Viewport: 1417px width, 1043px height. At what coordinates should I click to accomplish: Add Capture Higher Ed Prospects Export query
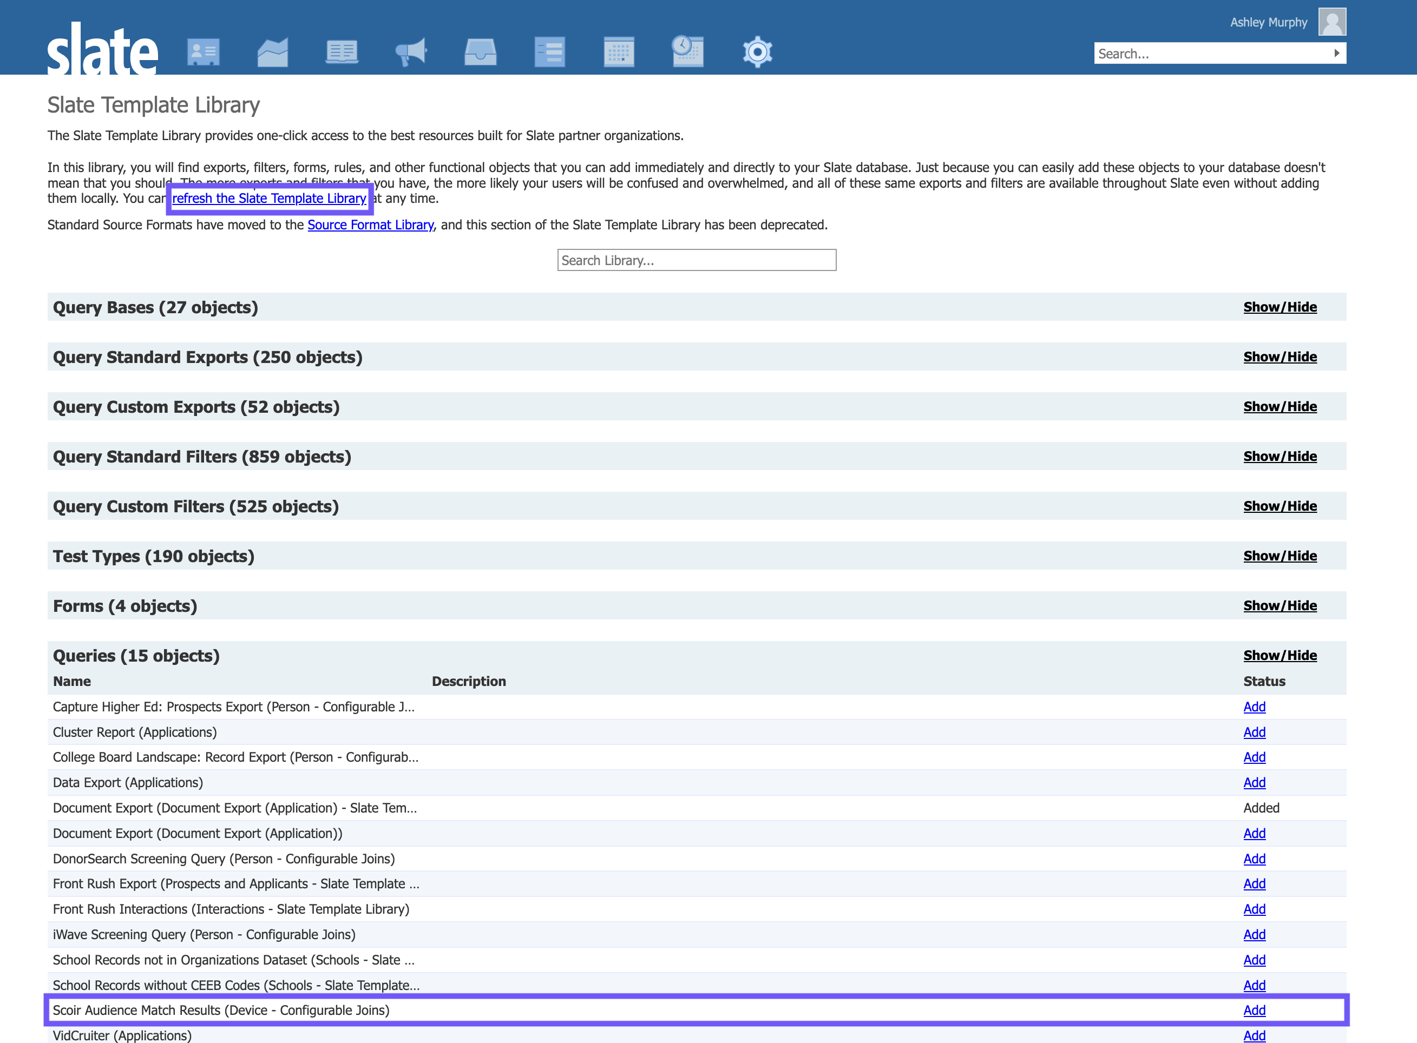point(1254,707)
